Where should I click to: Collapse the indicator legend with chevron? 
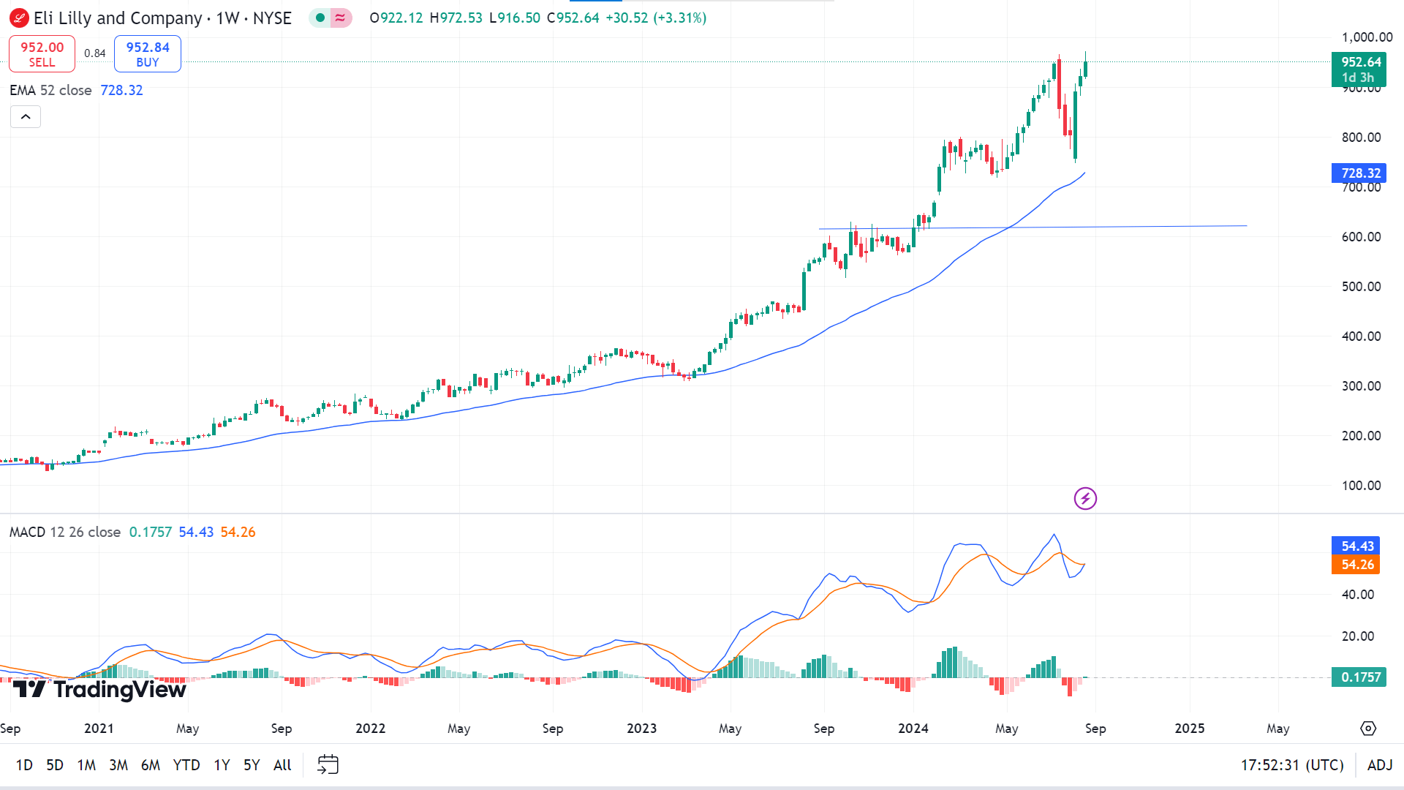pyautogui.click(x=26, y=117)
